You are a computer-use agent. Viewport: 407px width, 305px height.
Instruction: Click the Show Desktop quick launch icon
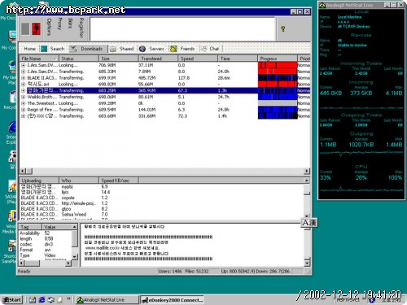coord(33,300)
